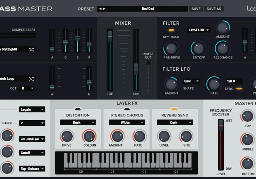
Task: Randomize the Throb Loop sample with shuffle icon
Action: pyautogui.click(x=31, y=79)
